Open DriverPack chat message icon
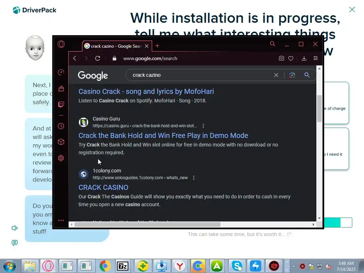This screenshot has width=364, height=273. [x=14, y=243]
